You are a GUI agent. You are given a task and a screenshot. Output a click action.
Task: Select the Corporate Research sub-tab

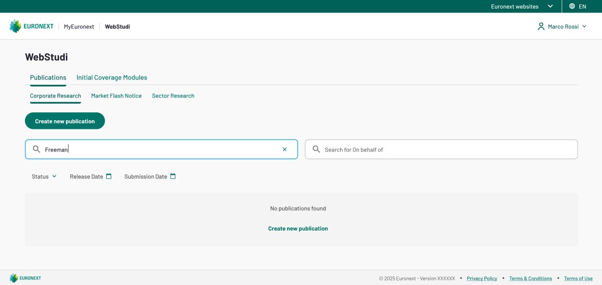coord(55,96)
